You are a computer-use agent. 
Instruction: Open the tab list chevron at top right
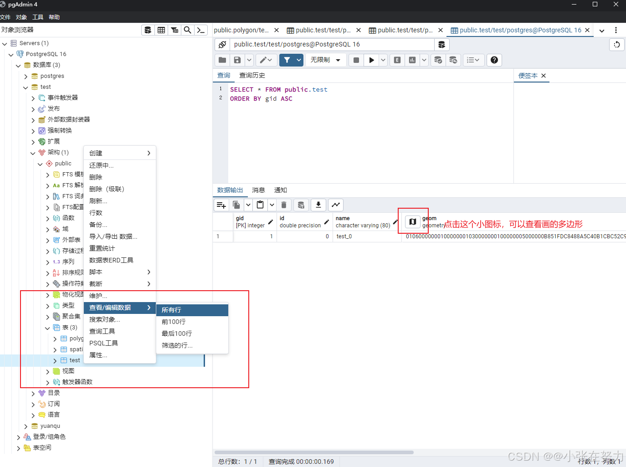pyautogui.click(x=602, y=31)
